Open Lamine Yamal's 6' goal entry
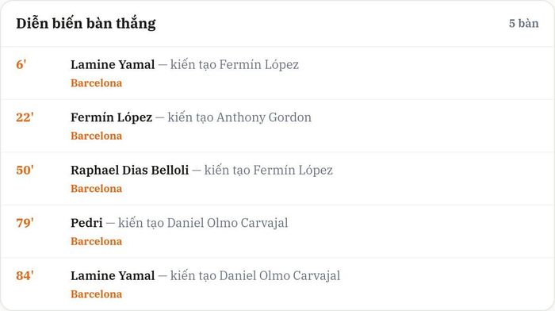The image size is (555, 311). (x=113, y=64)
